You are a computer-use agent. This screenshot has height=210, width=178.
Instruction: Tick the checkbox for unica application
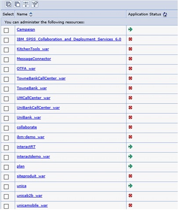point(6,187)
